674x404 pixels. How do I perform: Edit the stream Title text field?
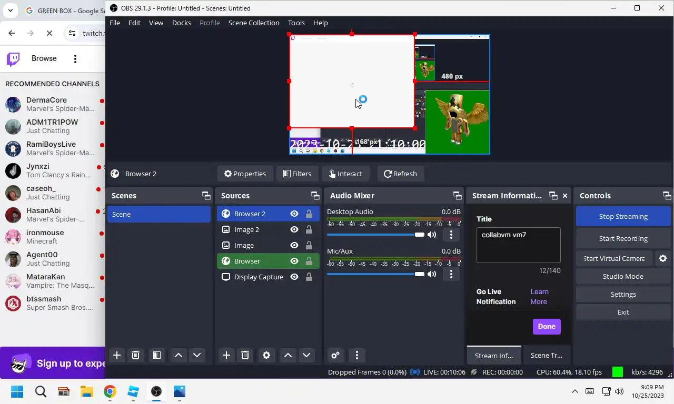pos(519,245)
